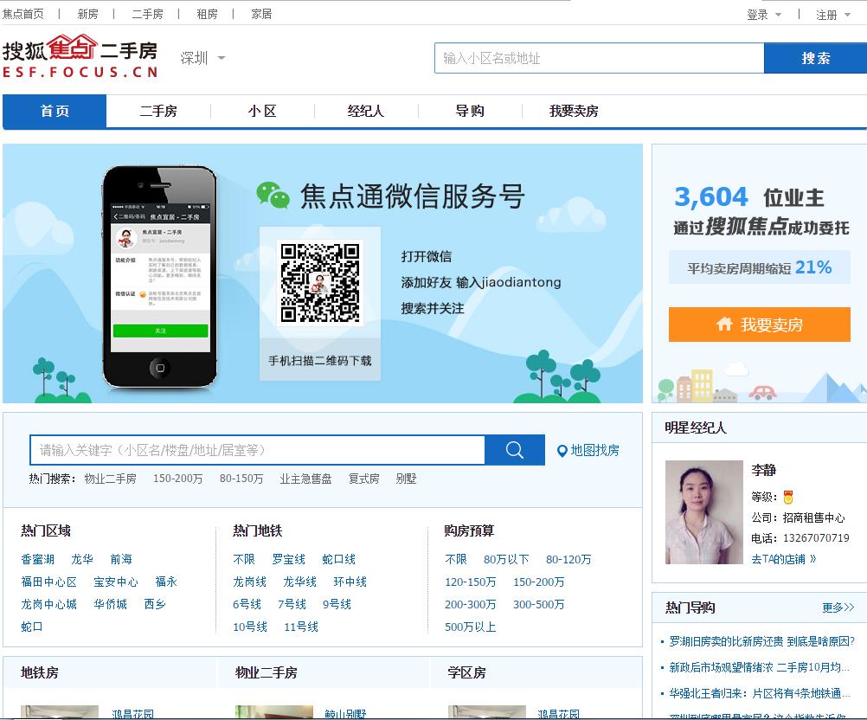This screenshot has height=720, width=867.
Task: Switch to the 二手房 navigation tab
Action: (158, 111)
